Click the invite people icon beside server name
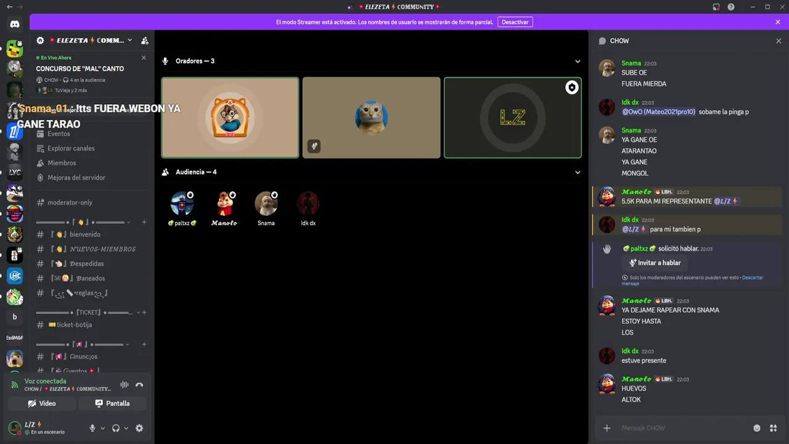 [x=144, y=41]
